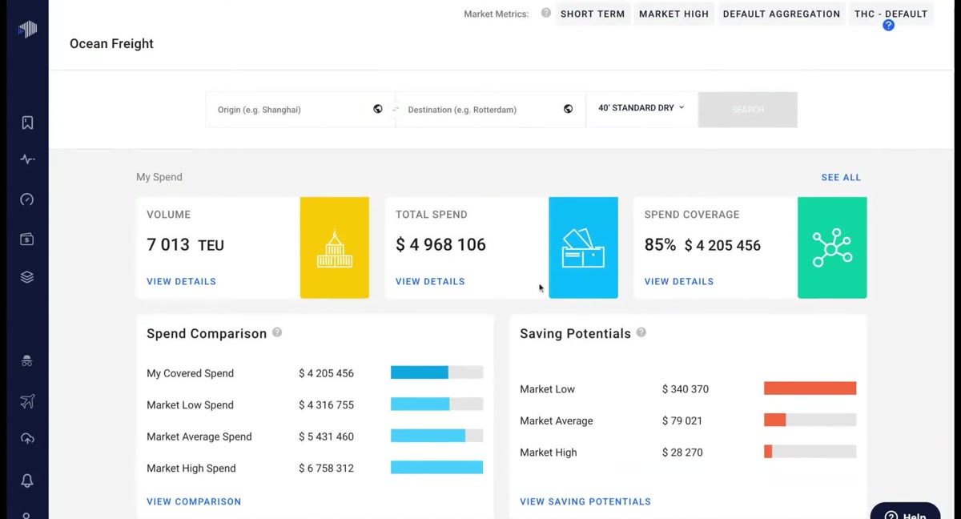Screen dimensions: 961x519
Task: Click the spy hat icon in the sidebar
Action: (x=27, y=361)
